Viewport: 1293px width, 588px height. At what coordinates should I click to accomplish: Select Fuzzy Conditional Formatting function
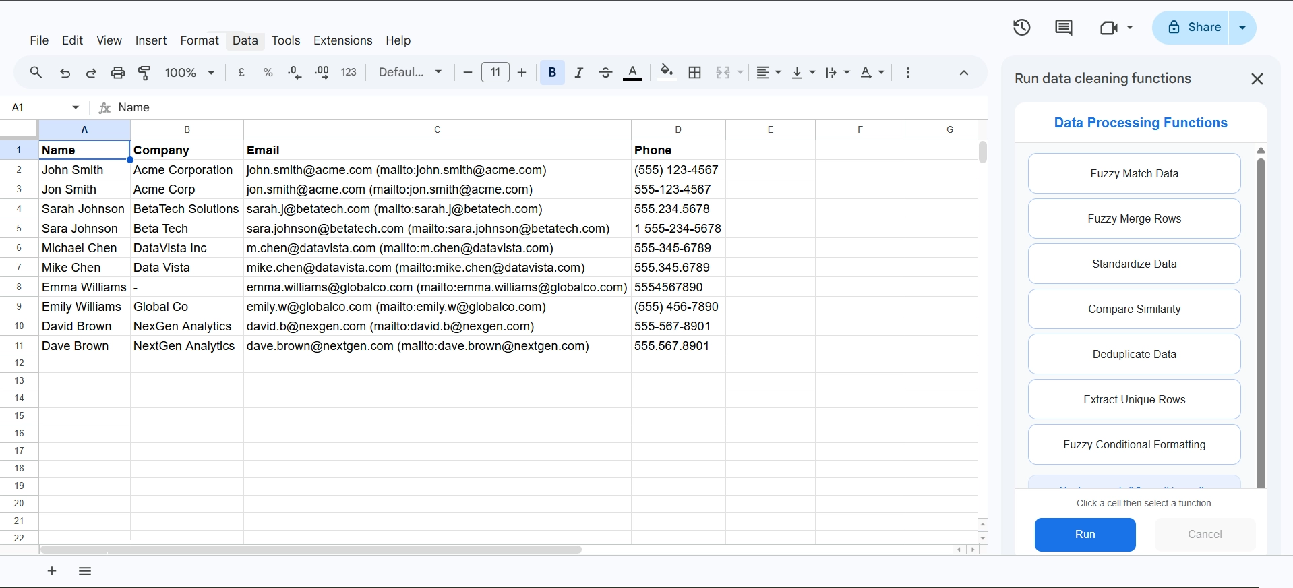pyautogui.click(x=1134, y=444)
